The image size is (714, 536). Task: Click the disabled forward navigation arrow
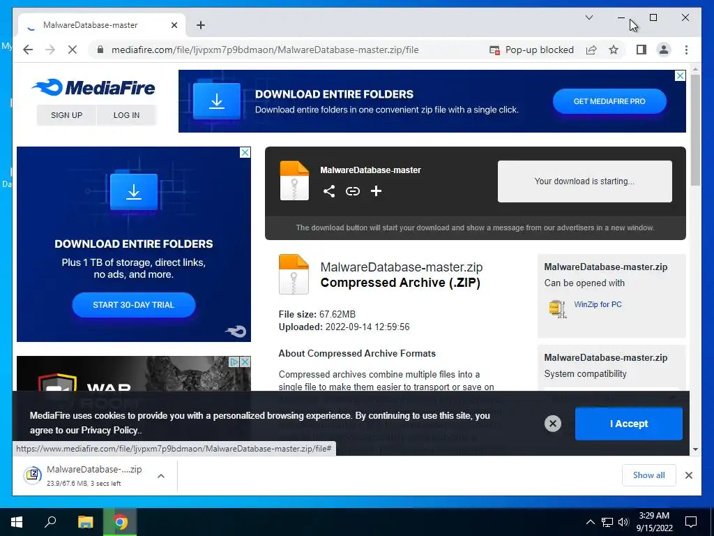(50, 50)
